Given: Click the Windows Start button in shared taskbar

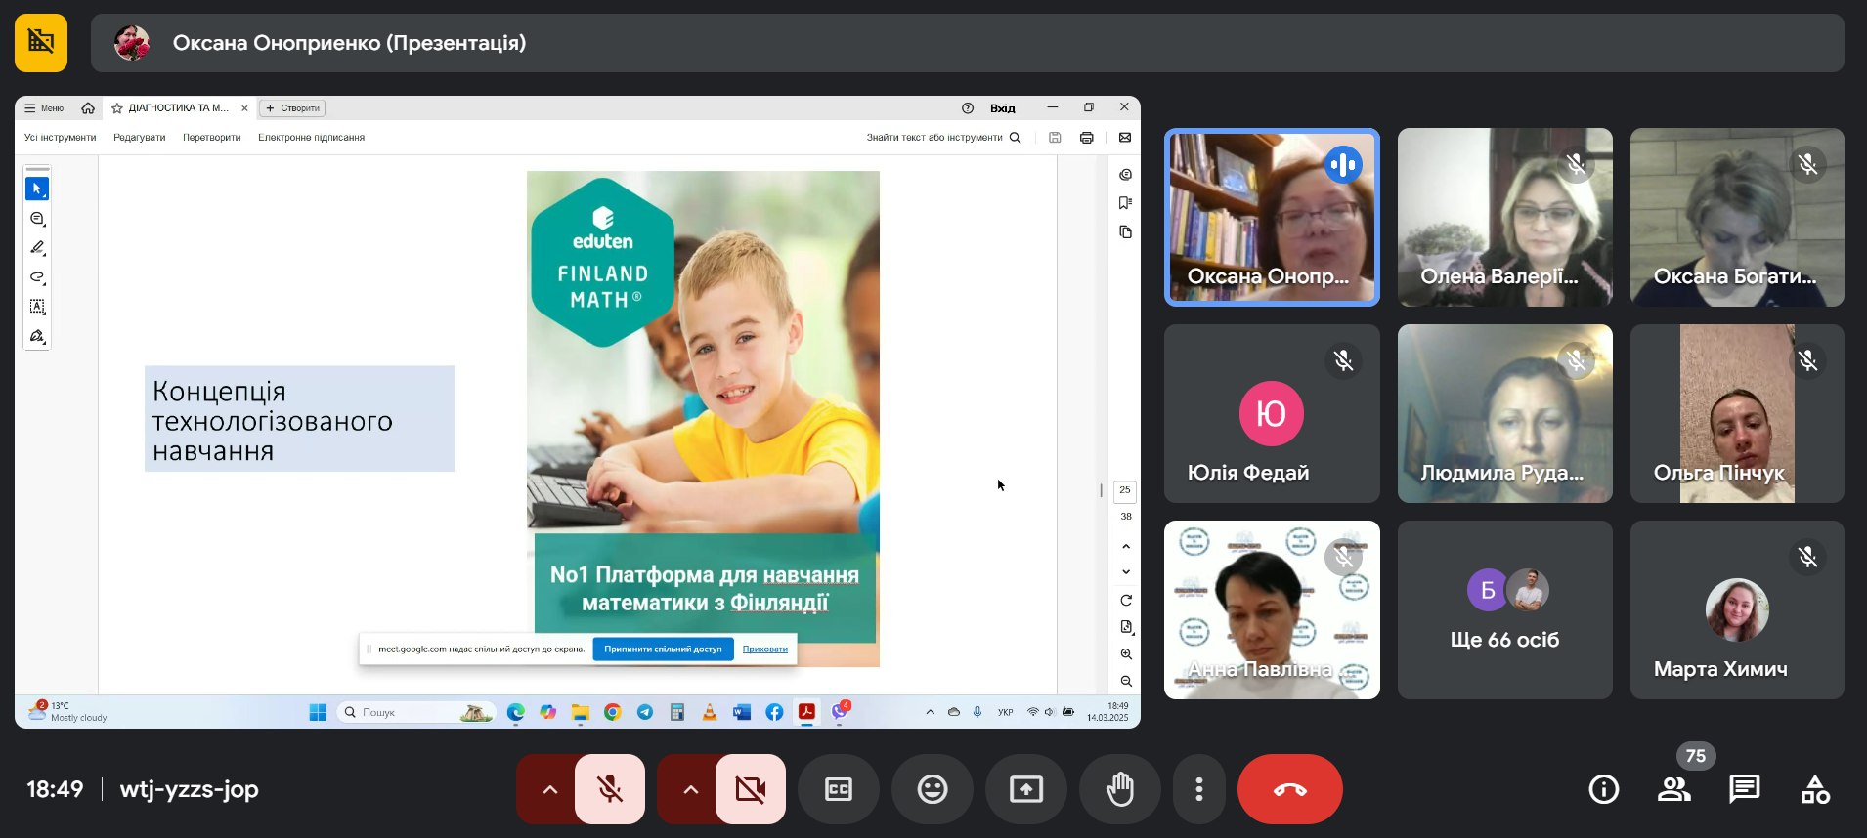Looking at the screenshot, I should [318, 712].
